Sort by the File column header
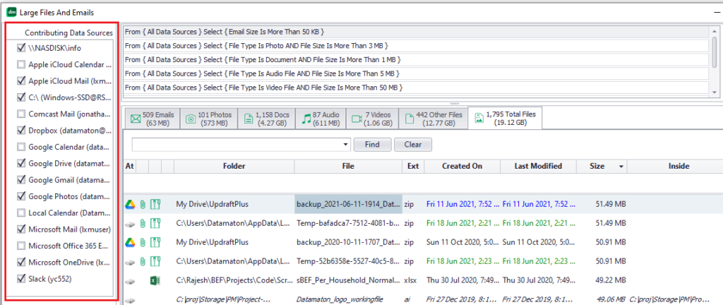Image resolution: width=723 pixels, height=305 pixels. (348, 167)
